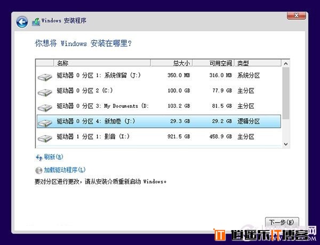This screenshot has height=245, width=320.
Task: Click the 81.5 GB free space cell
Action: pos(222,106)
